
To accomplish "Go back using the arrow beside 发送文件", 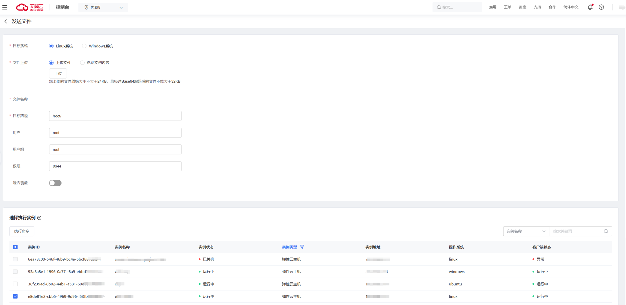I will tap(6, 21).
